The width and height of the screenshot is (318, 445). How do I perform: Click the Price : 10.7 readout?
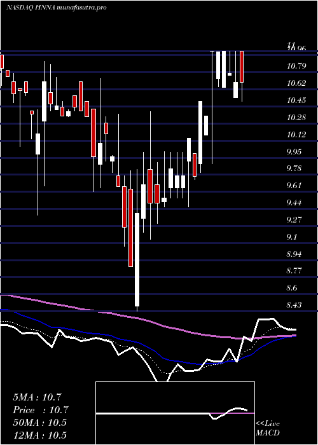tap(41, 410)
